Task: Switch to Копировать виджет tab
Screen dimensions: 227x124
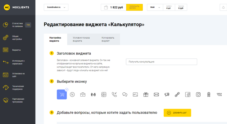Action: click(108, 39)
